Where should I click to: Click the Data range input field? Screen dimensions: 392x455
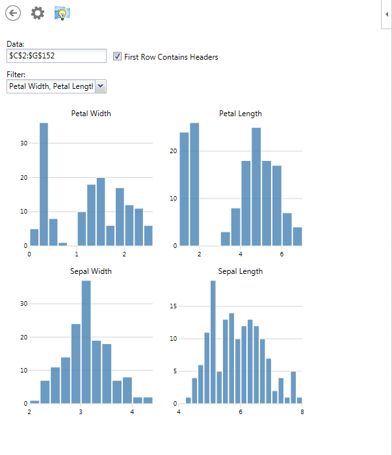coord(56,56)
